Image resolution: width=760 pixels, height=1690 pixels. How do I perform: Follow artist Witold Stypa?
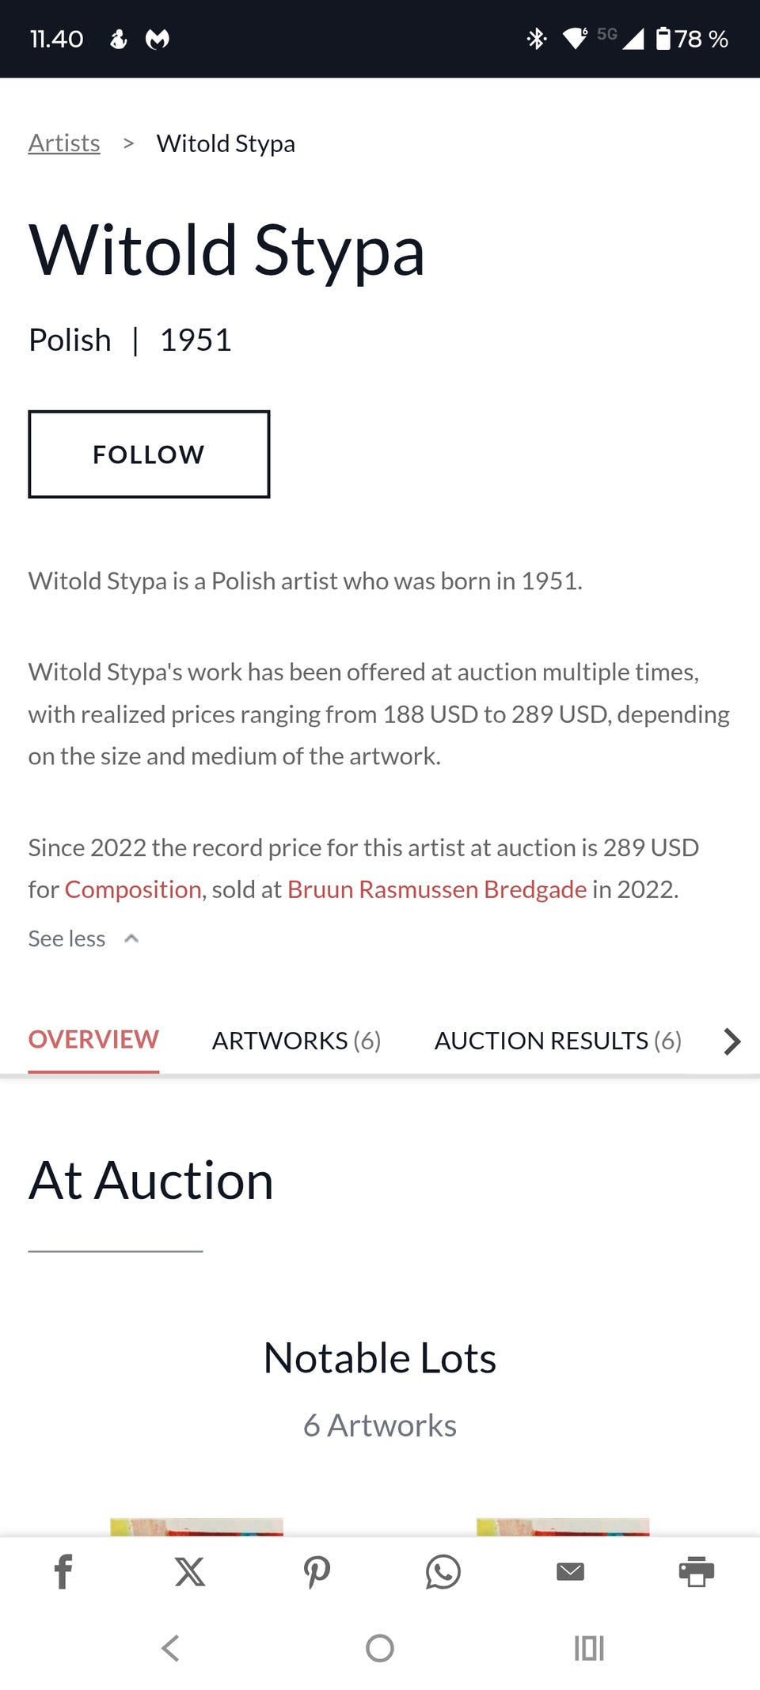[x=149, y=455]
